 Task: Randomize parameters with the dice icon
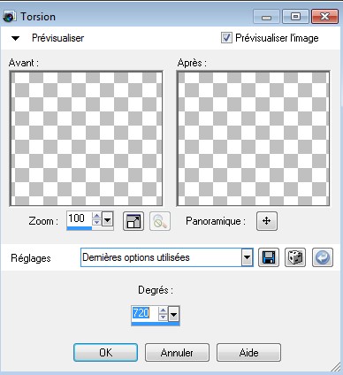pyautogui.click(x=295, y=257)
